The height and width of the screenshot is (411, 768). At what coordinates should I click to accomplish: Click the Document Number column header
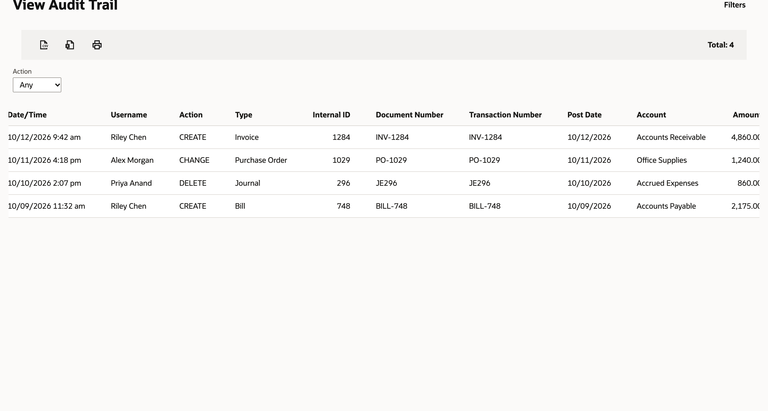point(409,115)
